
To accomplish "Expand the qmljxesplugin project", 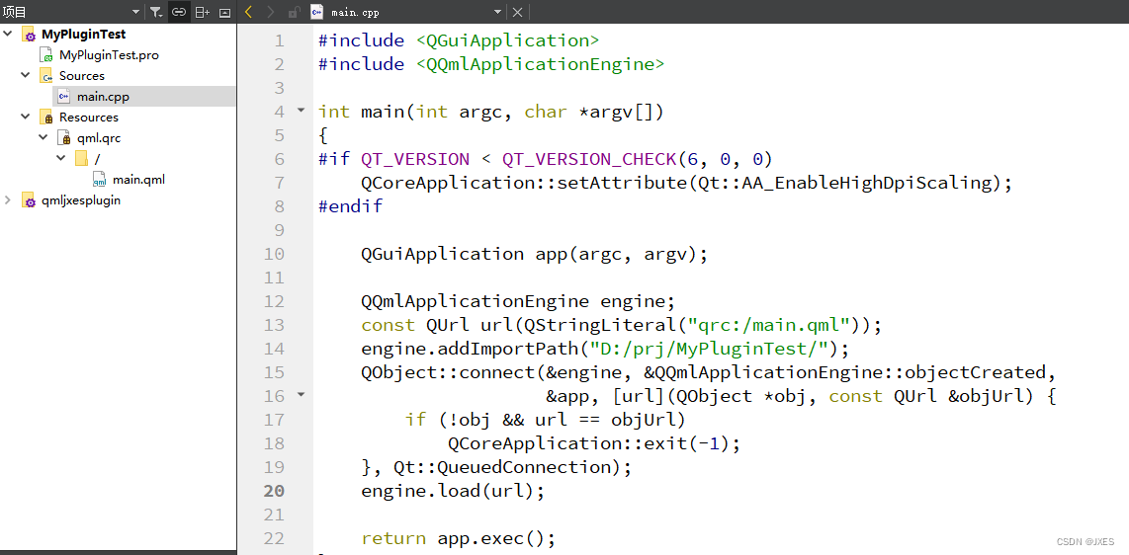I will pos(8,199).
